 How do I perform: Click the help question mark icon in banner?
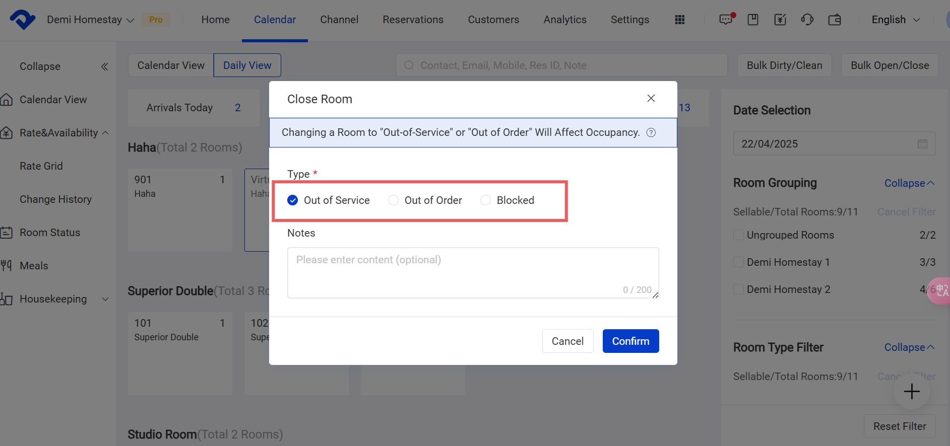click(651, 132)
